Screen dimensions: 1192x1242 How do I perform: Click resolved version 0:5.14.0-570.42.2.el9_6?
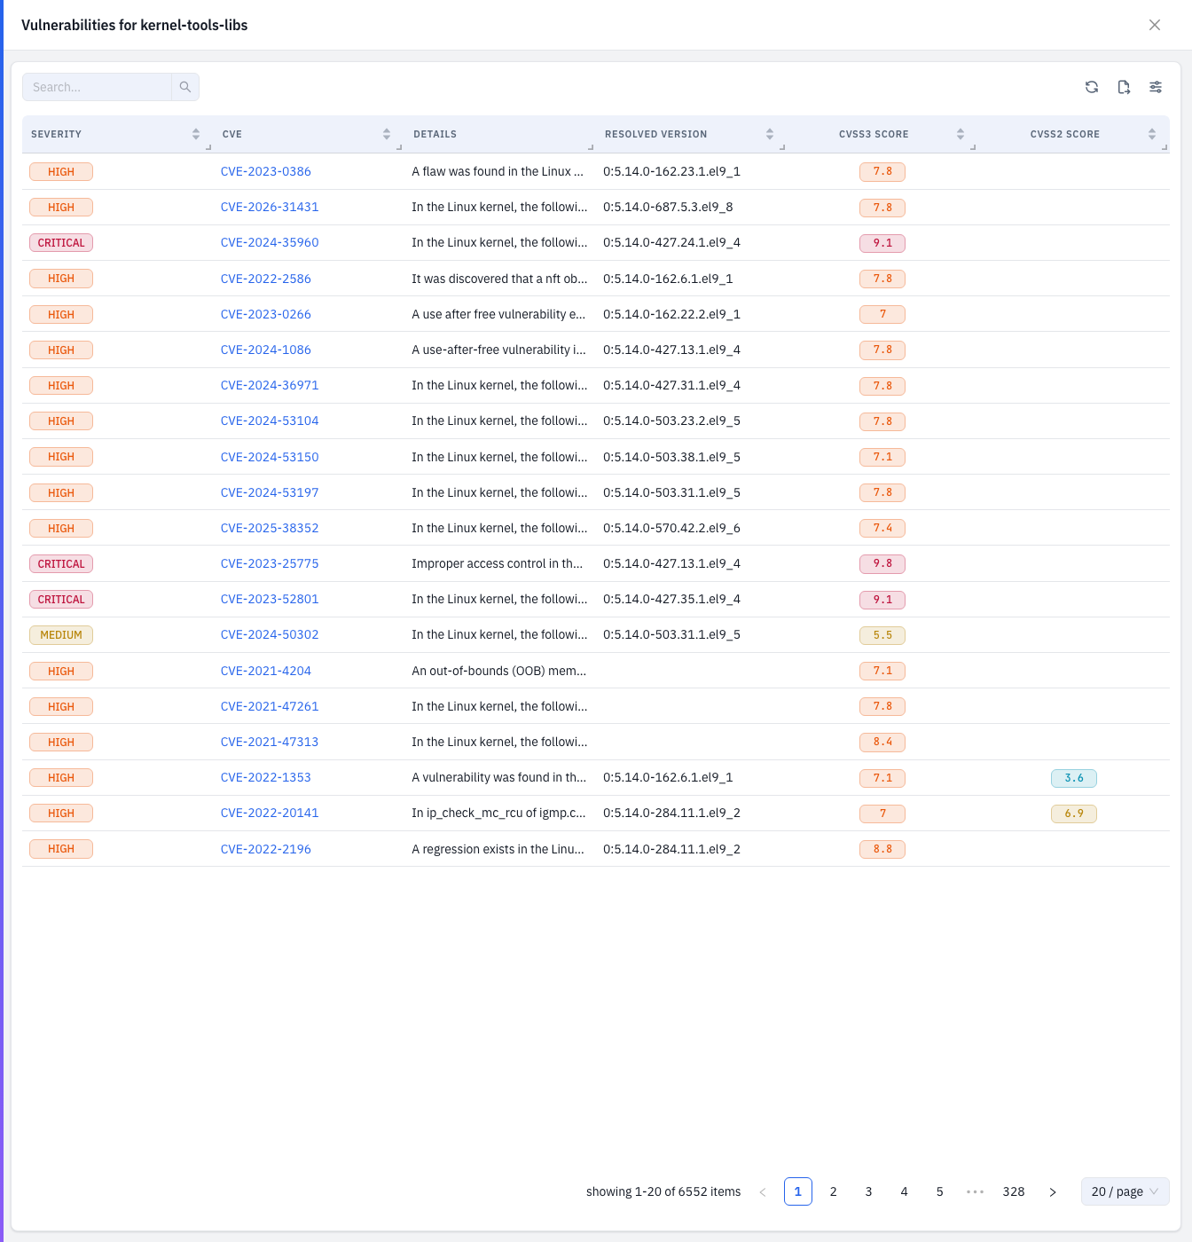coord(671,528)
